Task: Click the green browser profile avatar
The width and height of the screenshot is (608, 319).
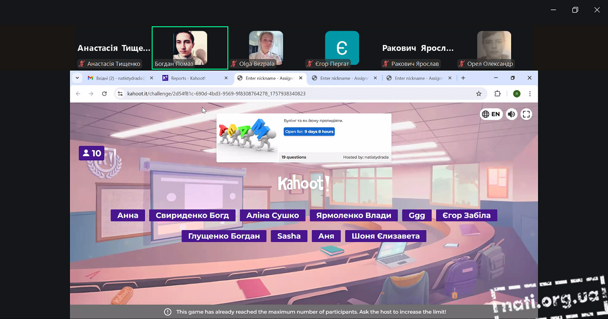Action: coord(516,94)
